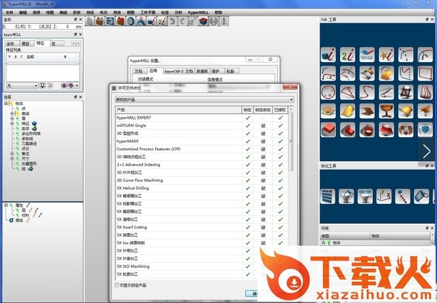Select the circle with holes CAD tool
The width and height of the screenshot is (437, 303).
click(x=328, y=92)
